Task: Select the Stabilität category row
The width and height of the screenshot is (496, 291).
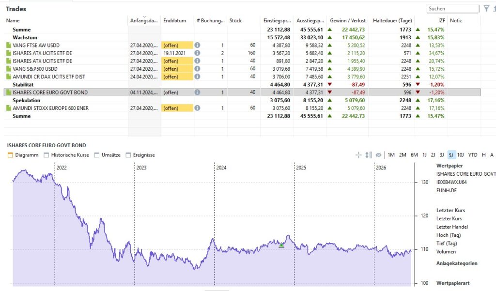Action: 242,84
